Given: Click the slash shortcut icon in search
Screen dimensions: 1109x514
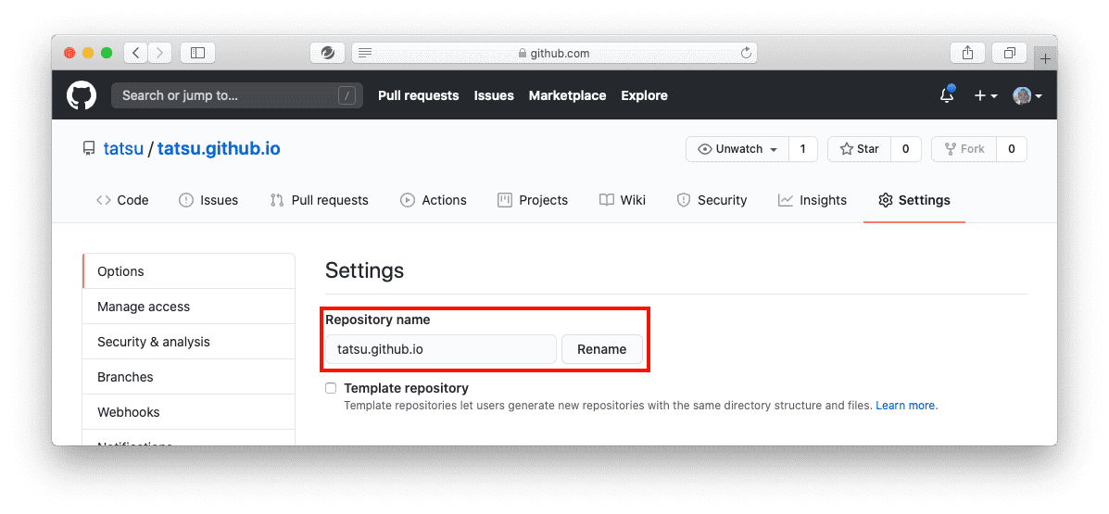Looking at the screenshot, I should (x=347, y=95).
